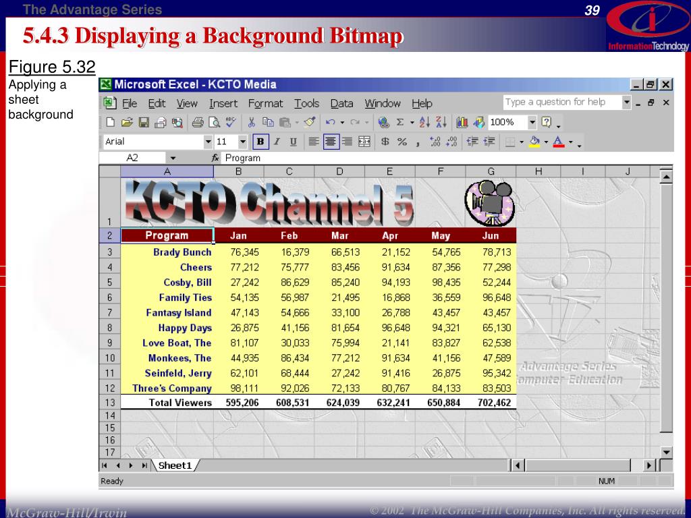Select the Sheet1 tab
691x518 pixels.
[175, 465]
